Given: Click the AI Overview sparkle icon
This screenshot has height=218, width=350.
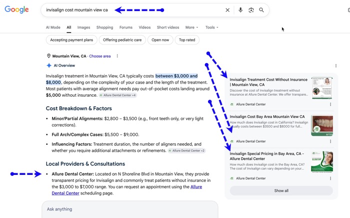Looking at the screenshot, I should click(x=49, y=65).
